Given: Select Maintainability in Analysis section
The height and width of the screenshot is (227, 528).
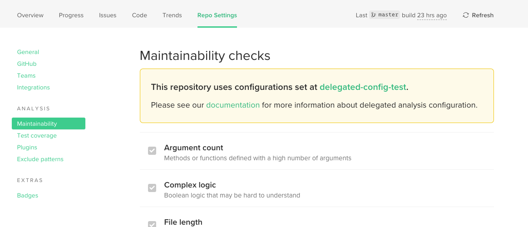Looking at the screenshot, I should [x=49, y=123].
